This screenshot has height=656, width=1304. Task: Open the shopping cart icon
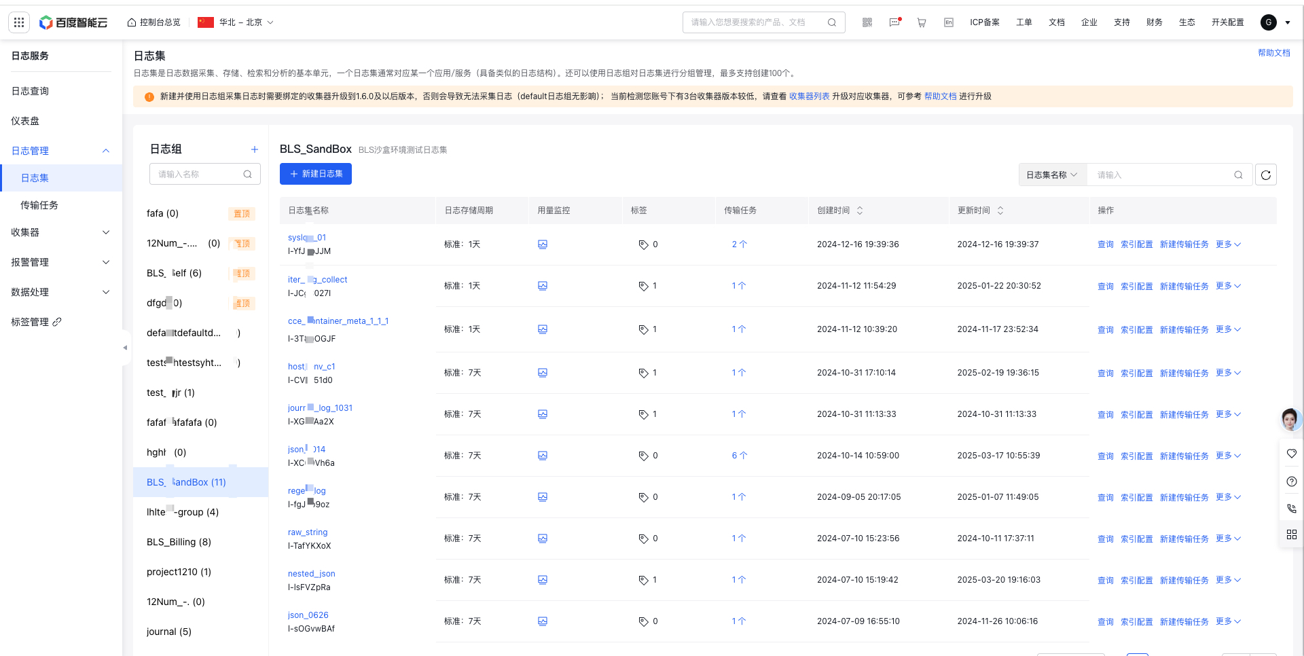[x=922, y=22]
